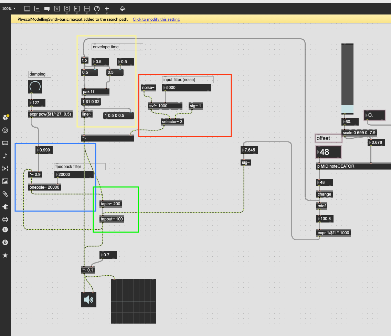The width and height of the screenshot is (391, 336).
Task: Click the star Collections icon
Action: 5,255
